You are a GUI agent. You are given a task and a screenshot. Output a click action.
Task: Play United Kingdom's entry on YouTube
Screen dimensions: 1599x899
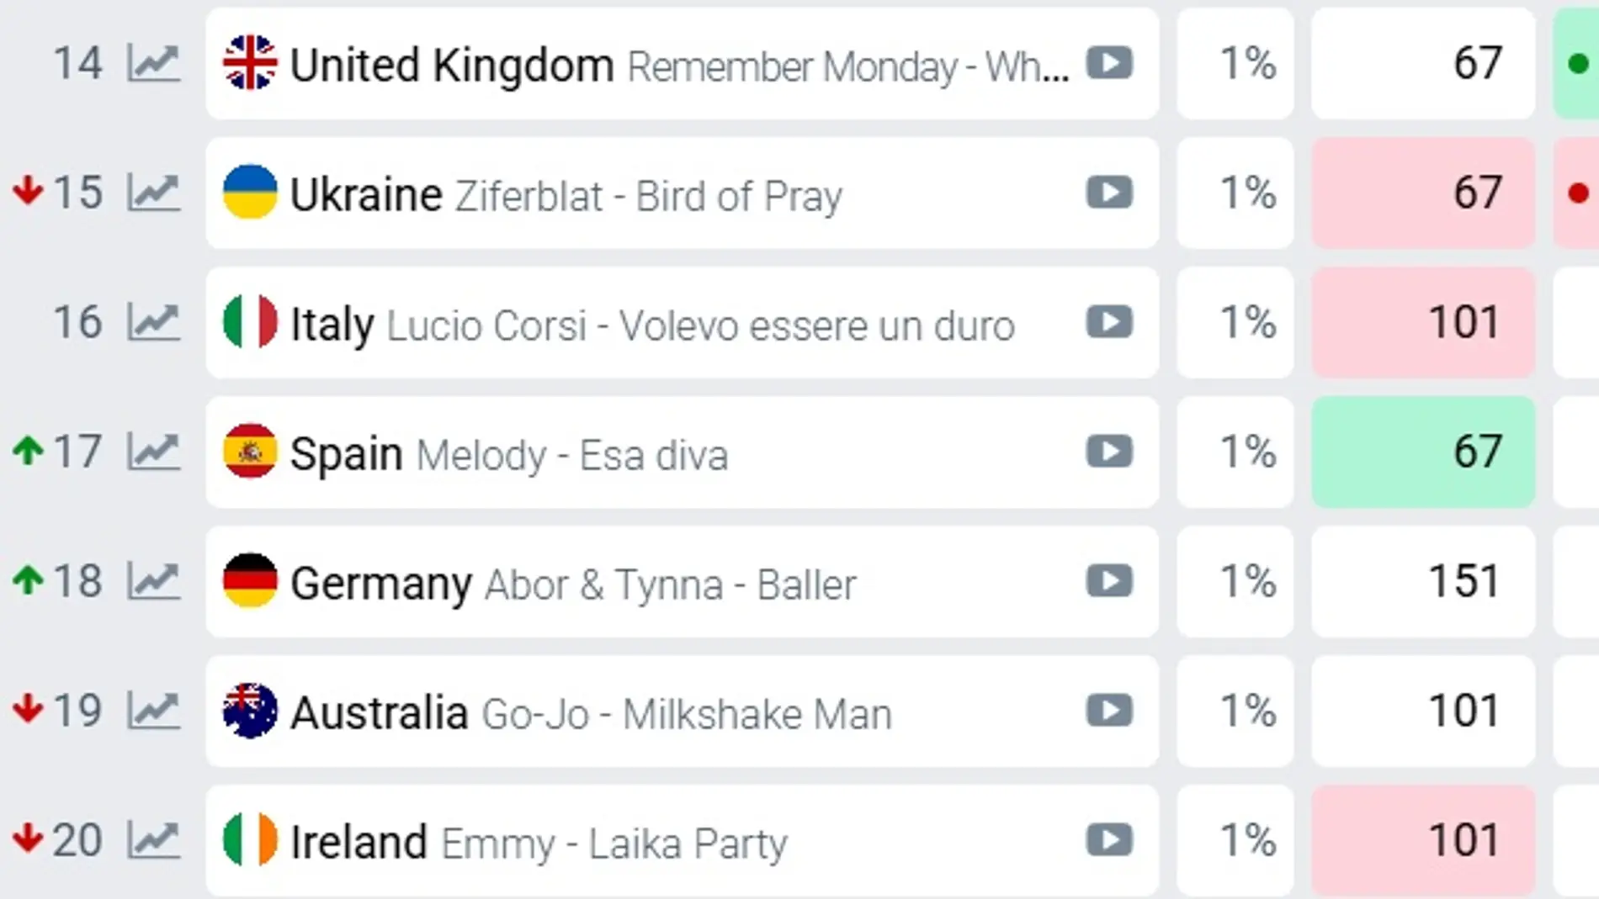pos(1109,63)
